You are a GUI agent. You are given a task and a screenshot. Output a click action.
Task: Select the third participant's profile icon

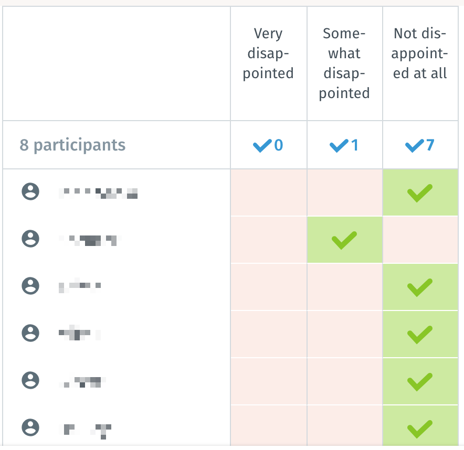tap(30, 286)
